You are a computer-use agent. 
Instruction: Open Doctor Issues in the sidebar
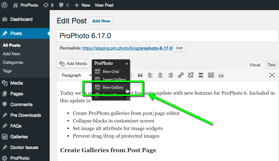[25, 147]
